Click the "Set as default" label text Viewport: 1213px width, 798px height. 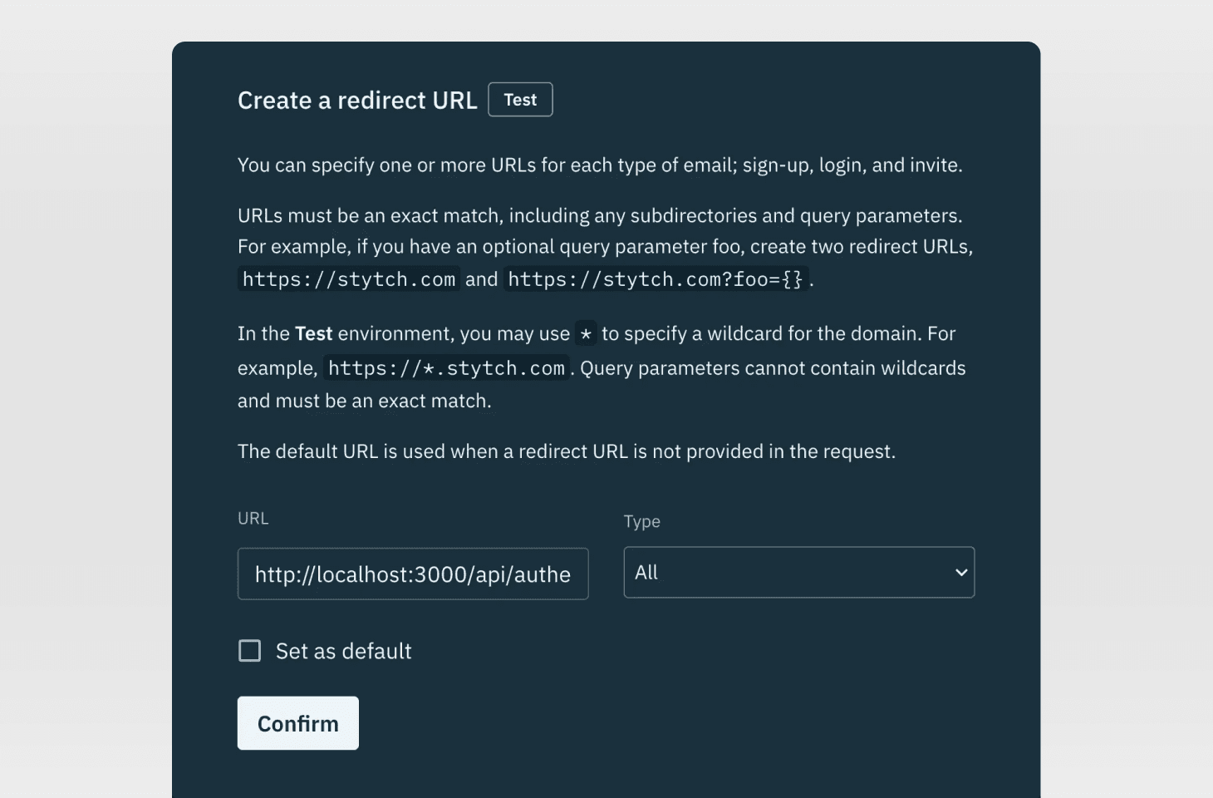tap(343, 651)
